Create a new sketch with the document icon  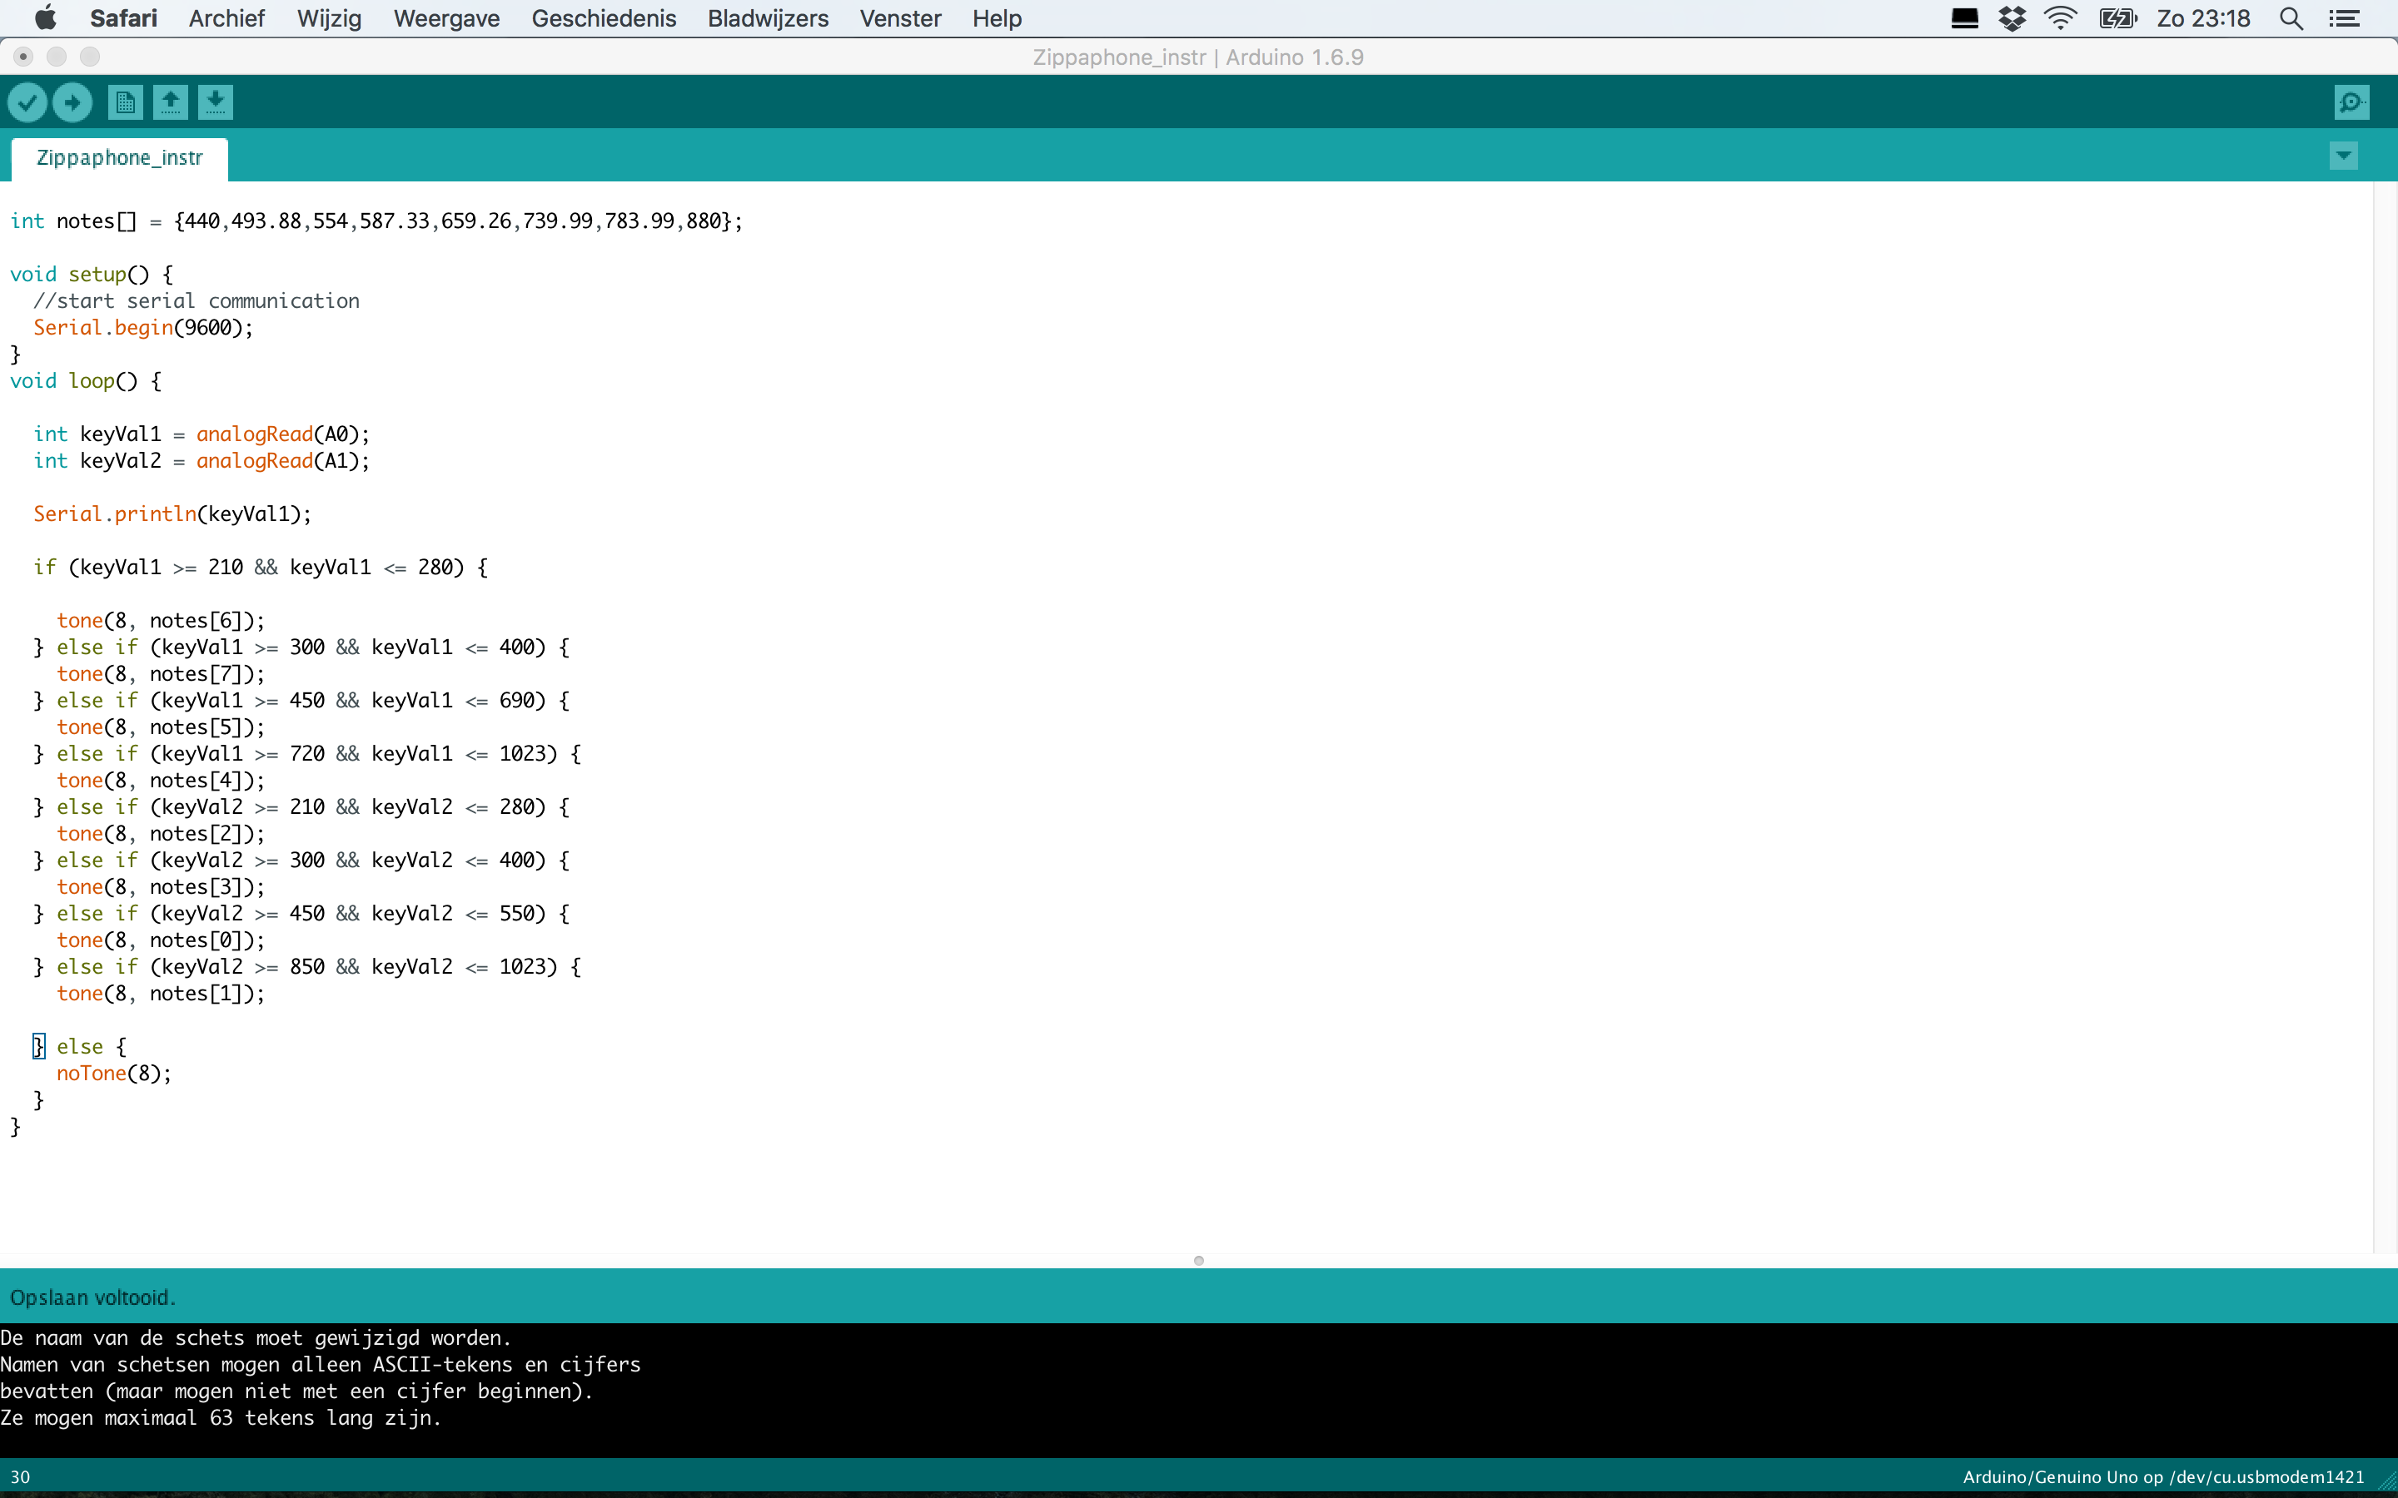pyautogui.click(x=125, y=102)
